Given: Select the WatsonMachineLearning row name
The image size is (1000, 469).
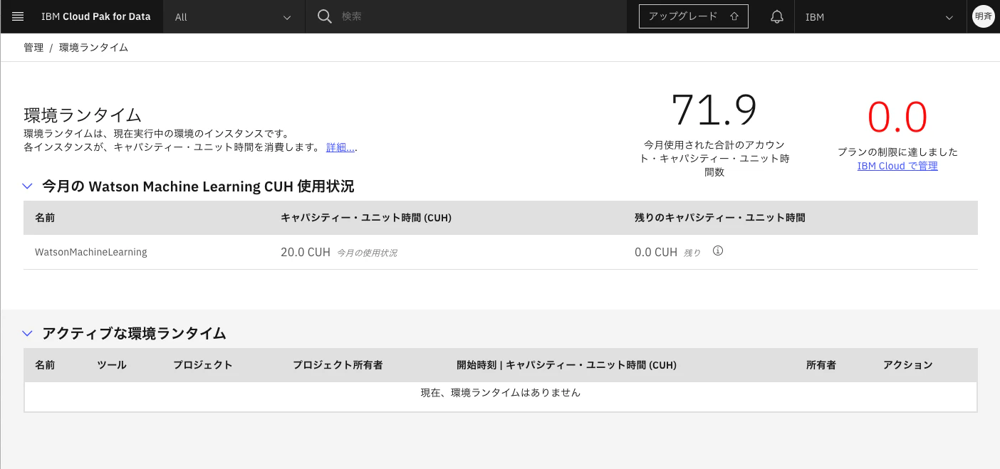Looking at the screenshot, I should click(91, 252).
